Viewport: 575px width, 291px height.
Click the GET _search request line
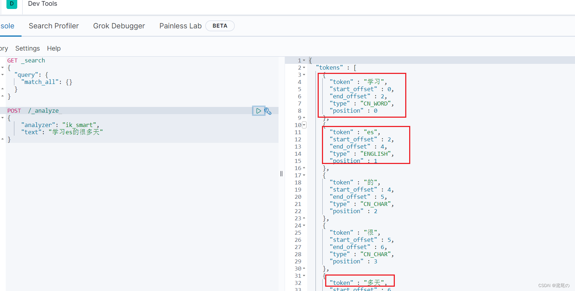click(26, 60)
